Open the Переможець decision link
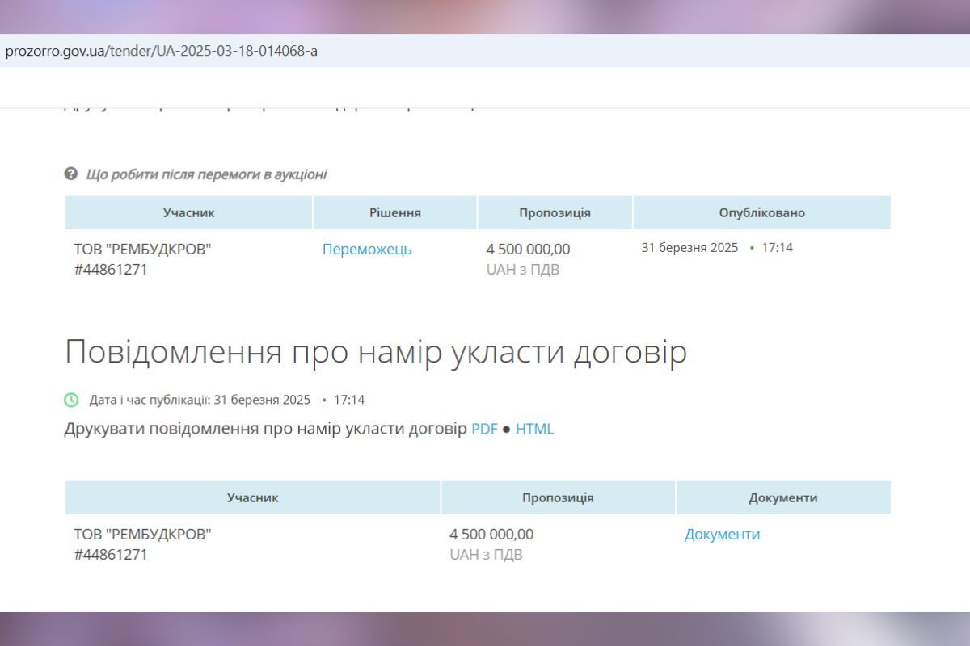 coord(367,250)
